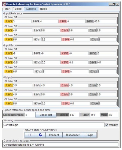Click the Speed Reference label

[14, 115]
